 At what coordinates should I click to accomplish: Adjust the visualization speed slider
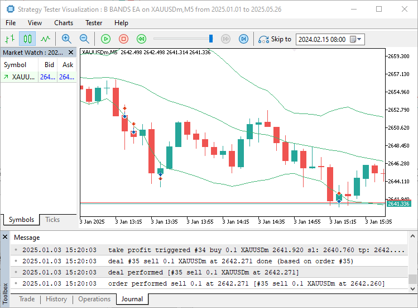coord(211,39)
